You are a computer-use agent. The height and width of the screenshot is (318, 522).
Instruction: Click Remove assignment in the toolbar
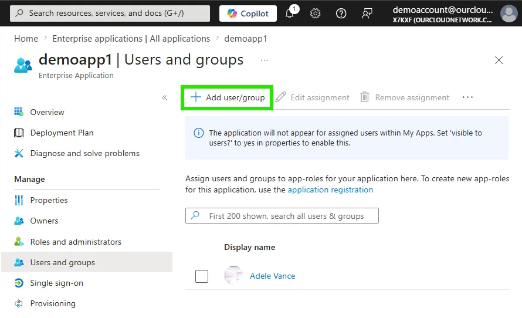click(x=405, y=97)
